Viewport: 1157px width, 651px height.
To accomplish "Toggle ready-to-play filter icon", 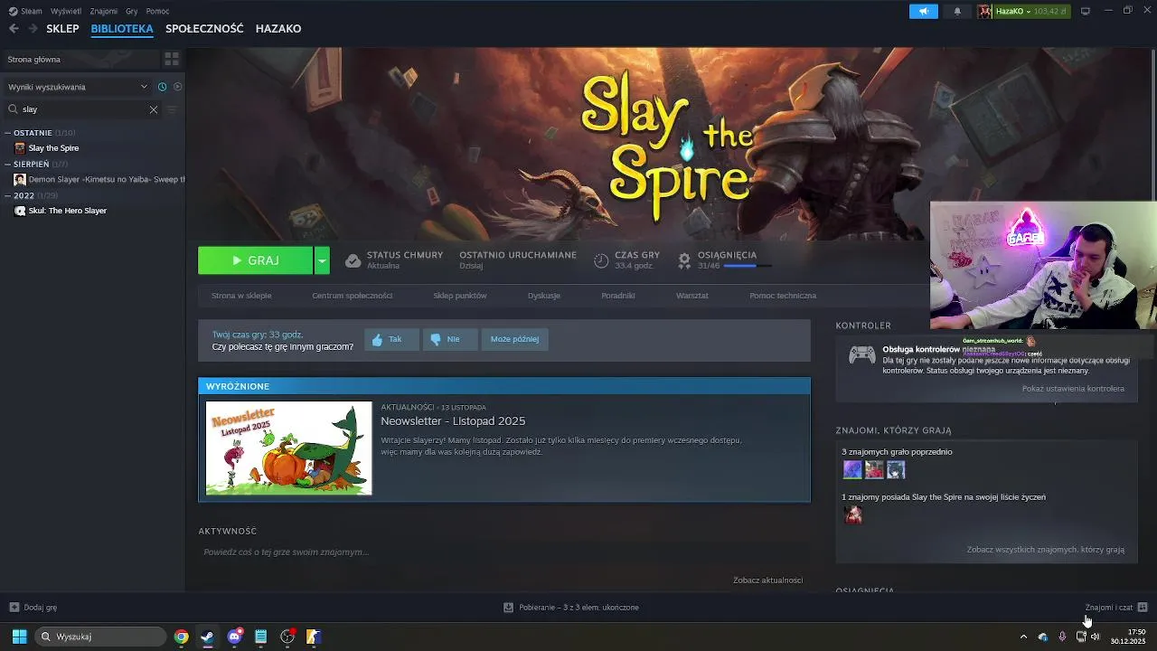I will click(x=177, y=87).
